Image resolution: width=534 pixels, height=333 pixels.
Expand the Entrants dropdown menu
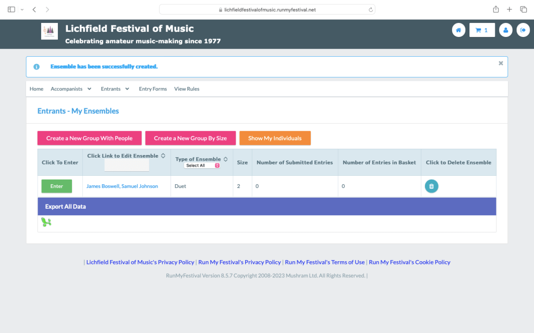115,89
